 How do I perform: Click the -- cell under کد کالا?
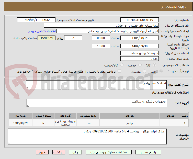pyautogui.click(x=170, y=123)
